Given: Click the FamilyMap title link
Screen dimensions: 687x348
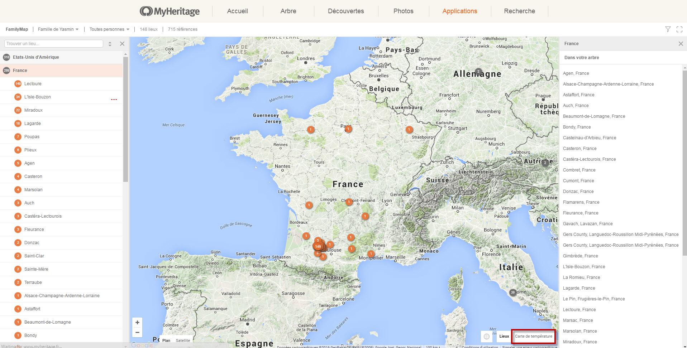Looking at the screenshot, I should click(17, 29).
